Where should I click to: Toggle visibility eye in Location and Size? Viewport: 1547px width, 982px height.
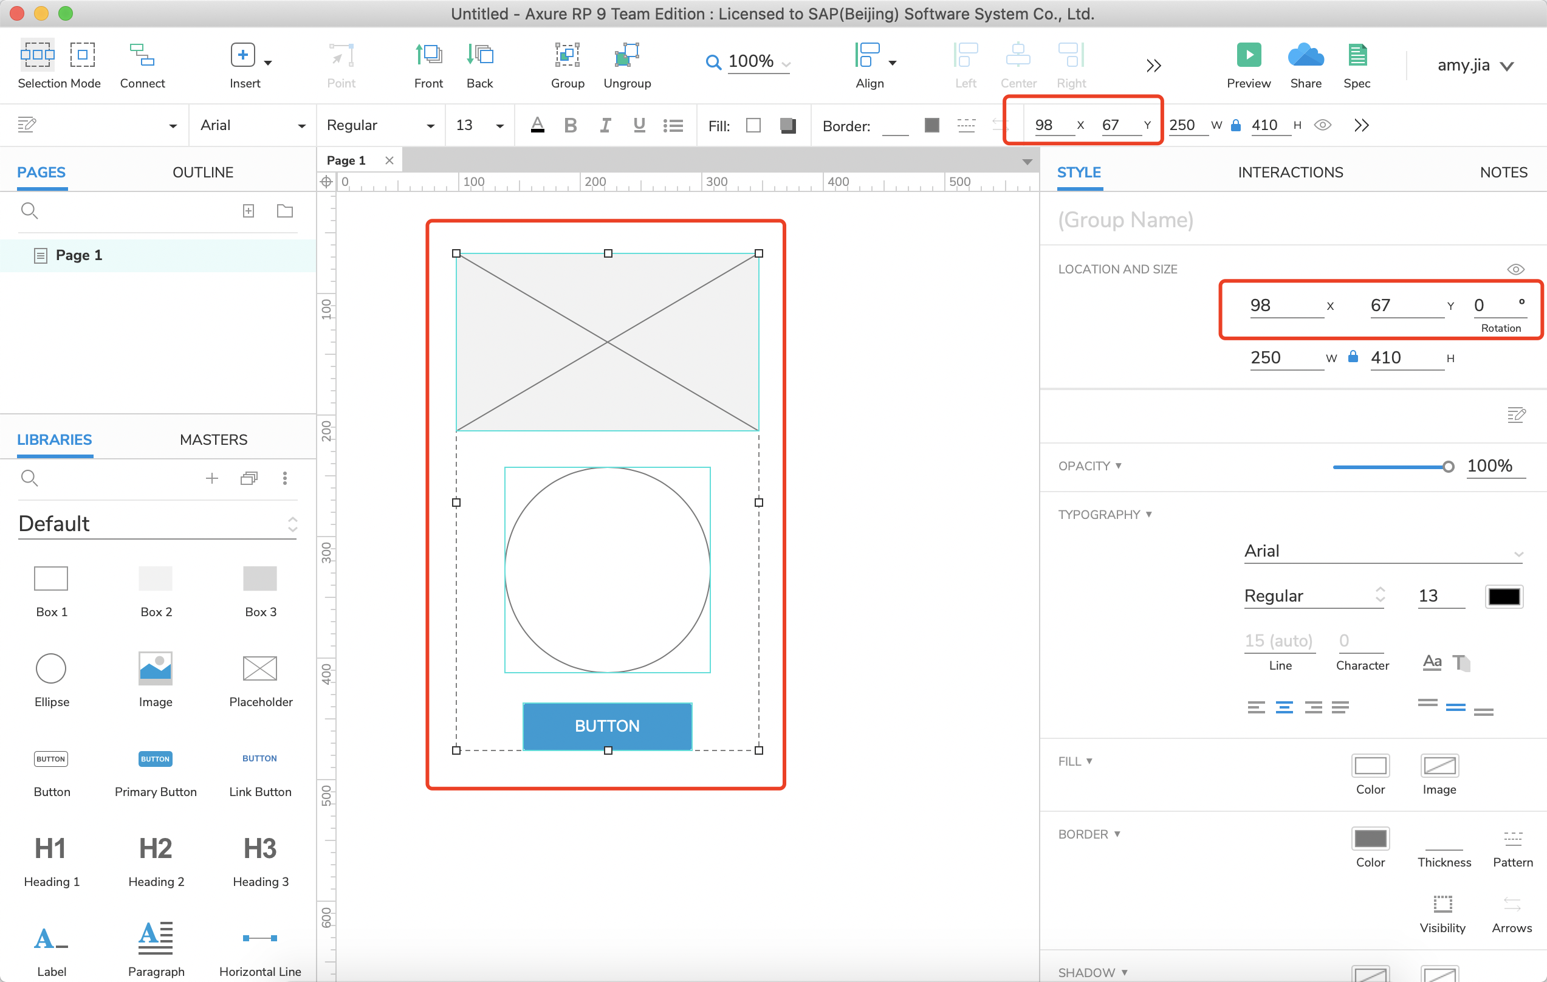click(x=1515, y=269)
